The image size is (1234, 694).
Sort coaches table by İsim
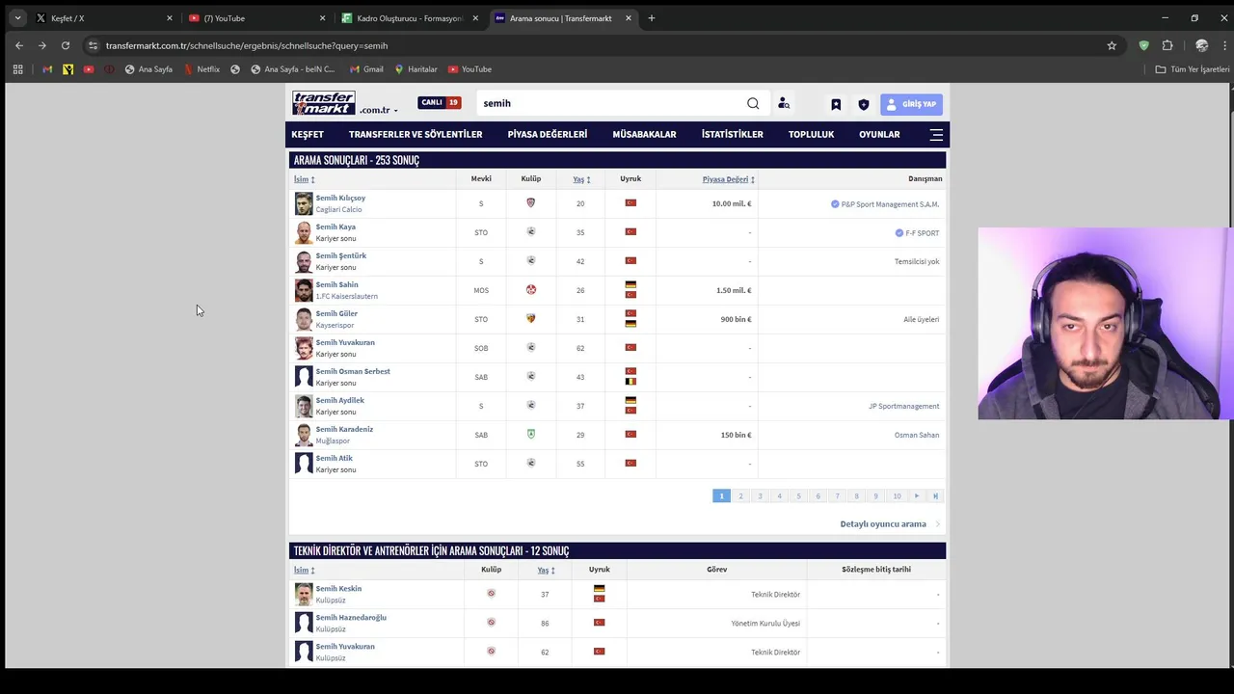[304, 570]
